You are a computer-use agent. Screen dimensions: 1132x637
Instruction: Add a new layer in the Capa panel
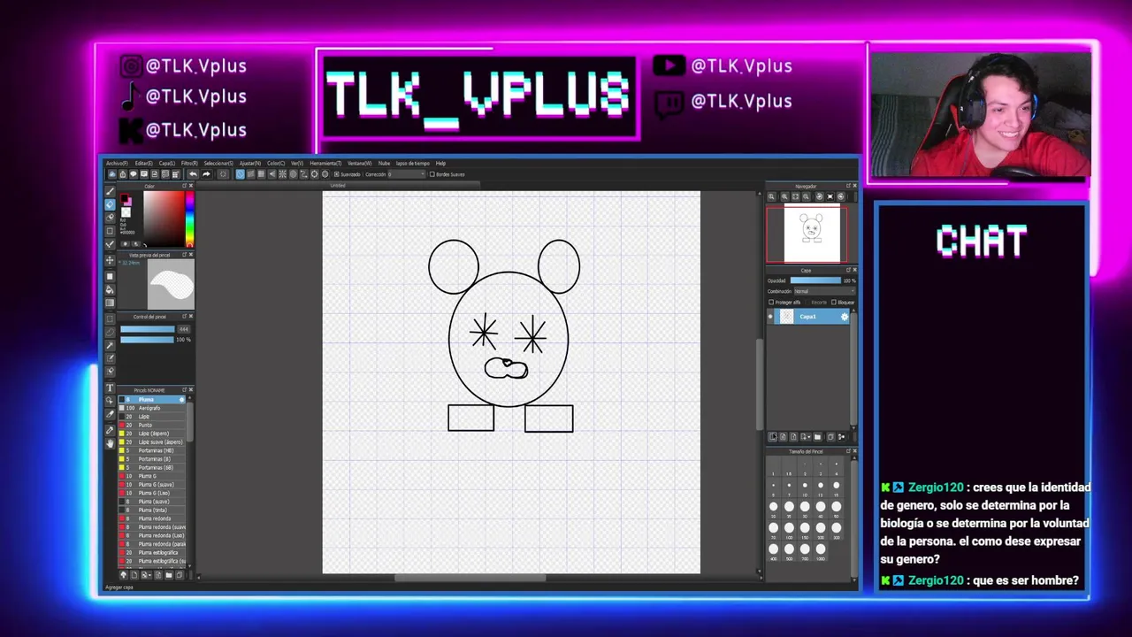pos(772,436)
